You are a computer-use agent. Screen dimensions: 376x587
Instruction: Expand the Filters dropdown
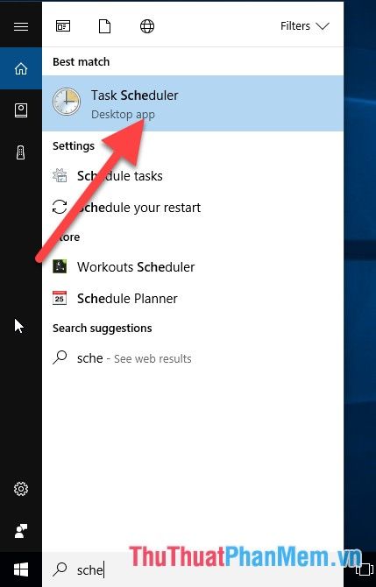tap(304, 26)
